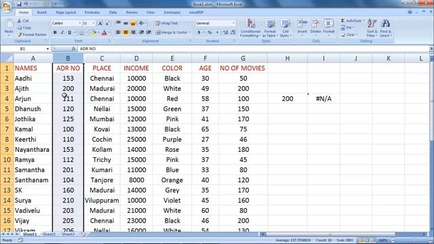This screenshot has height=244, width=434.
Task: Open the Insert ribbon tab
Action: 42,12
